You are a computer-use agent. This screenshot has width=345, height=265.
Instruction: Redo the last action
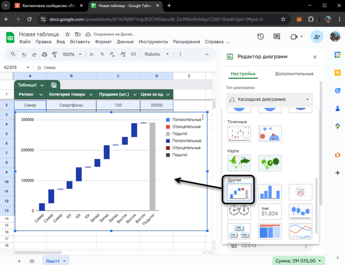click(x=34, y=54)
